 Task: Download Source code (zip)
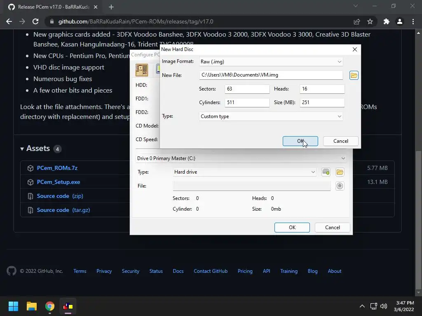(60, 196)
